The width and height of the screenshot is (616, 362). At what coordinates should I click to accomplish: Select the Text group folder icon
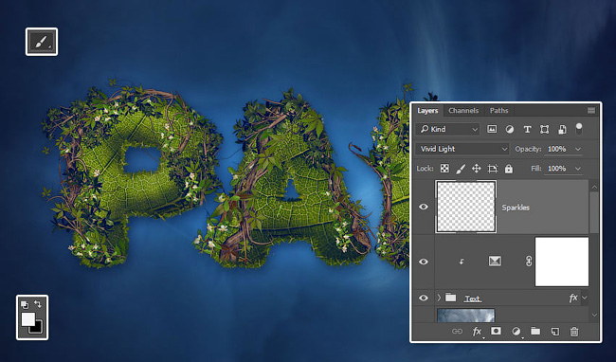pos(450,298)
